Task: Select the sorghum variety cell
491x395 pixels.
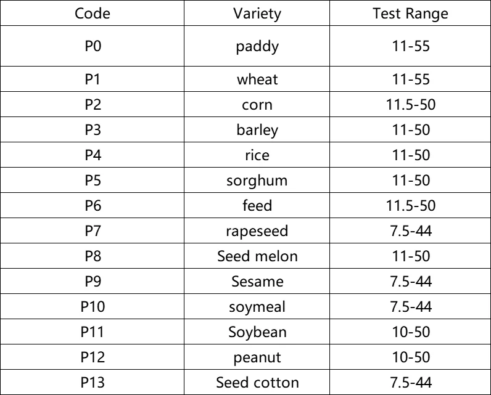Action: 257,181
